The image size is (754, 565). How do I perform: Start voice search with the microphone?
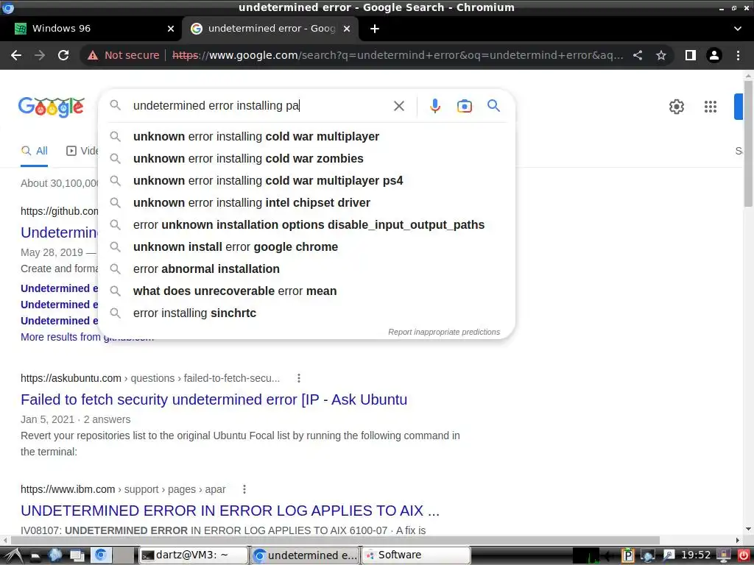(x=434, y=106)
